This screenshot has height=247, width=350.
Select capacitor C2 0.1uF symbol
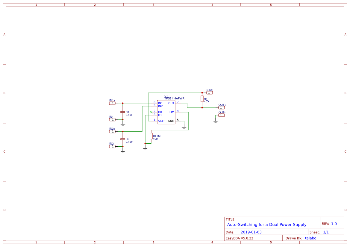click(123, 139)
